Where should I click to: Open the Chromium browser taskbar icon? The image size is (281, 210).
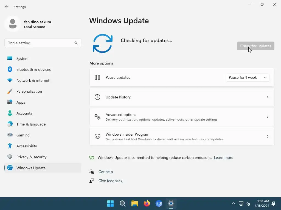click(x=159, y=203)
